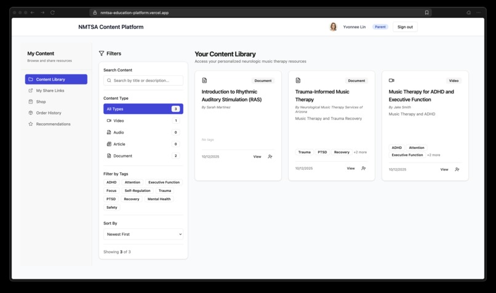
Task: Open Content Library in sidebar
Action: click(x=56, y=79)
